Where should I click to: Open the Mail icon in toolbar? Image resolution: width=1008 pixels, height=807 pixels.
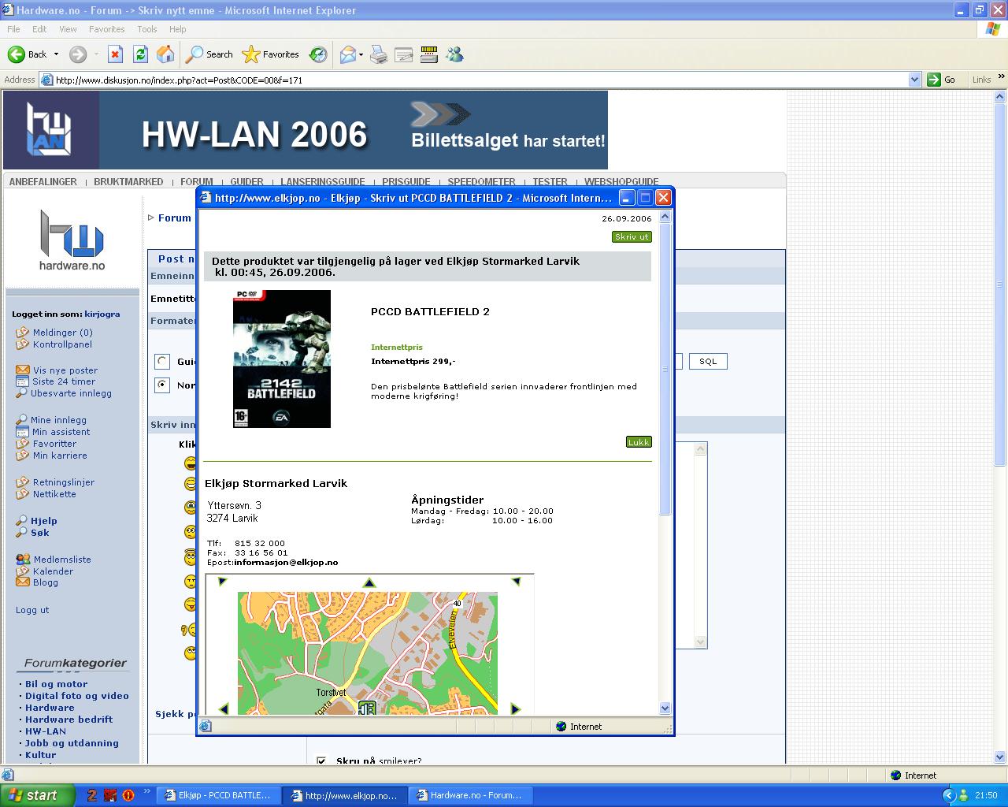click(347, 54)
